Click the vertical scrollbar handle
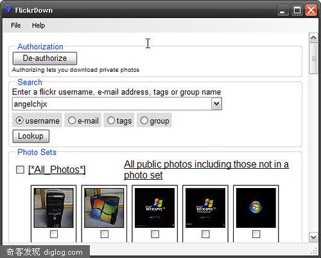Viewport: 321px width, 258px height. 313,58
